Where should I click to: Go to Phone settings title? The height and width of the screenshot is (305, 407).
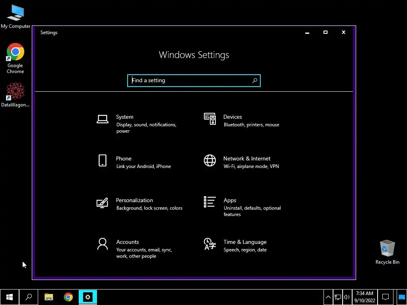(x=124, y=158)
